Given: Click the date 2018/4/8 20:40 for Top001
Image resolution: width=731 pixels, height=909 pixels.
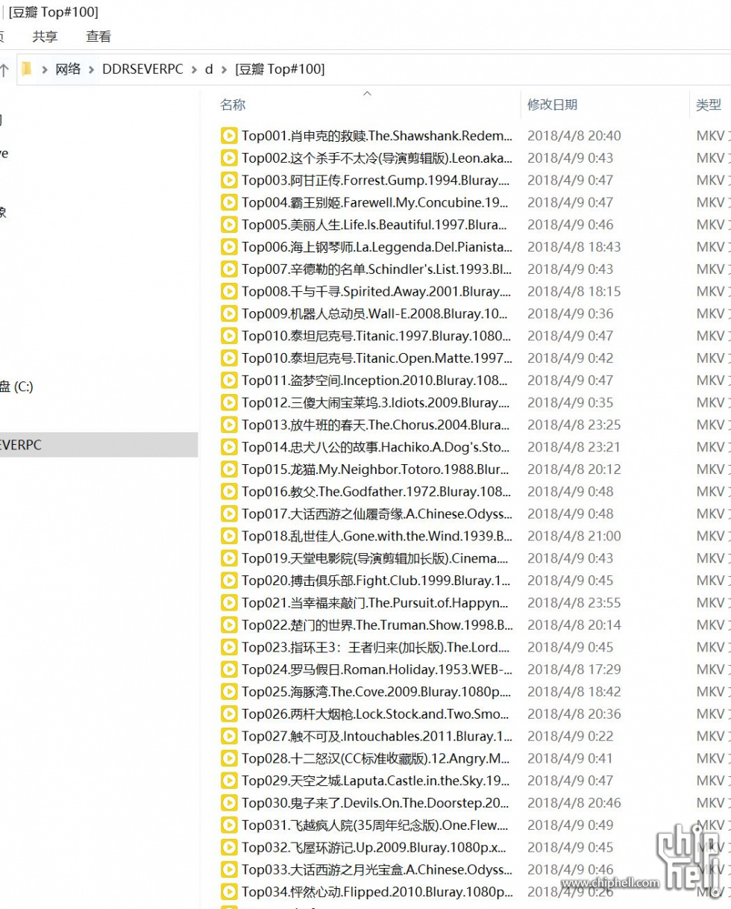Looking at the screenshot, I should tap(574, 136).
